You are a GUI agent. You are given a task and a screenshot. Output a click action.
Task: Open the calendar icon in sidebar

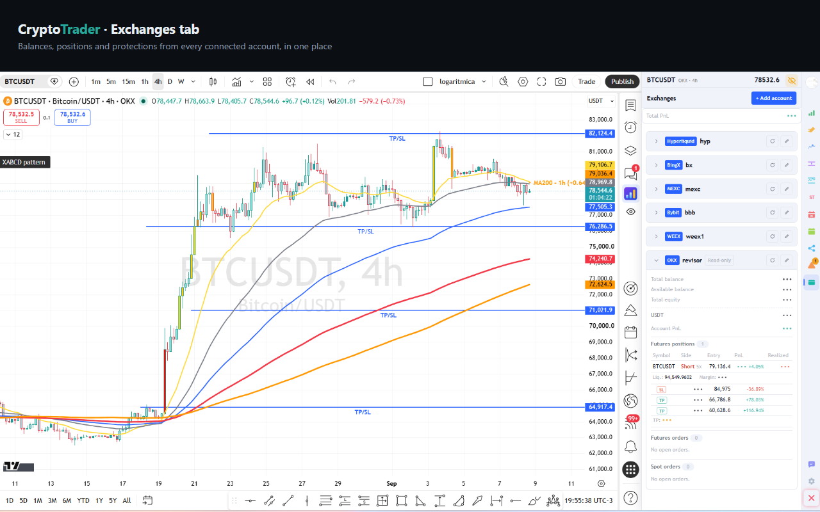(630, 332)
